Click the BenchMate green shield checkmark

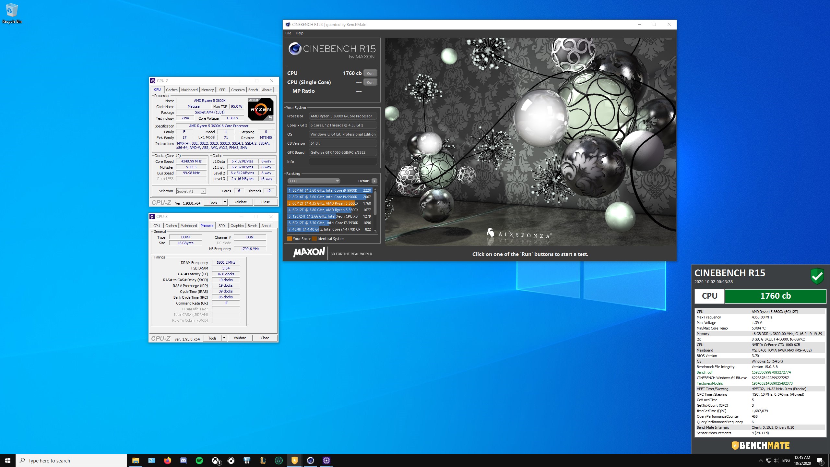coord(817,276)
